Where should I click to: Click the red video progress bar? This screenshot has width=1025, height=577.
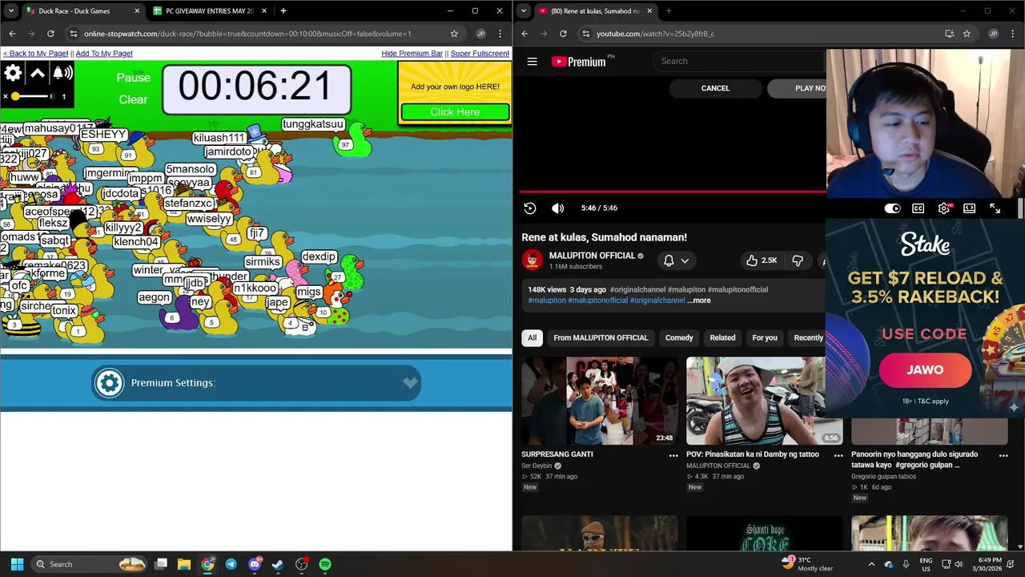pos(673,192)
